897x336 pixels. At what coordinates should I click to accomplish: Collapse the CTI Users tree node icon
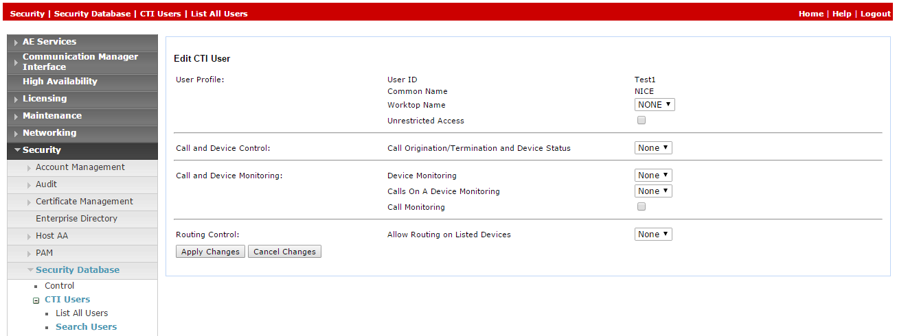pyautogui.click(x=36, y=300)
